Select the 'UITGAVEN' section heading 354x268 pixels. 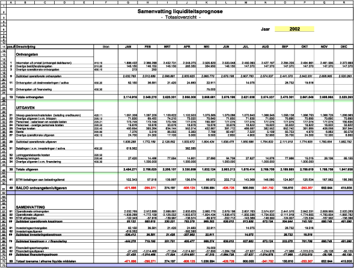pyautogui.click(x=25, y=108)
